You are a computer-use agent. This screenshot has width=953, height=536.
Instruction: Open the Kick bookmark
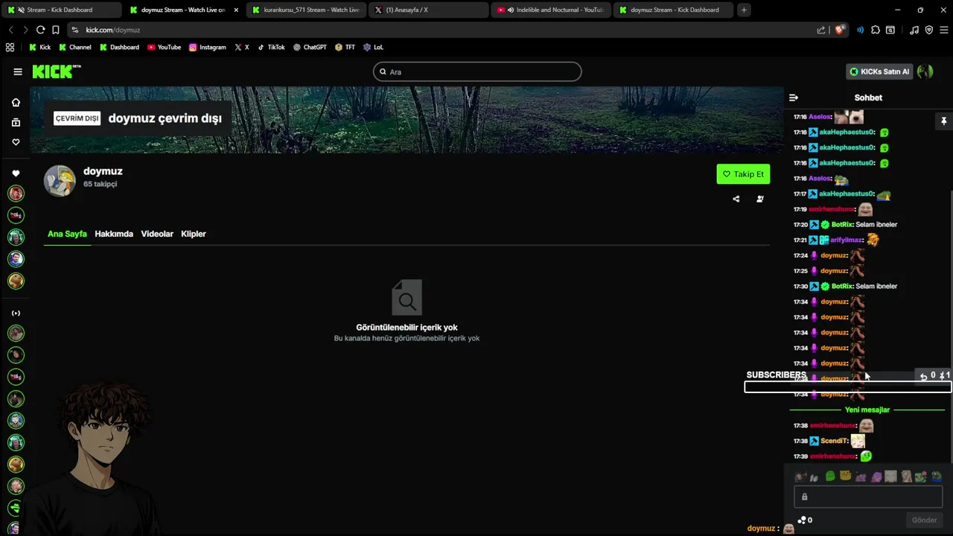[x=40, y=47]
